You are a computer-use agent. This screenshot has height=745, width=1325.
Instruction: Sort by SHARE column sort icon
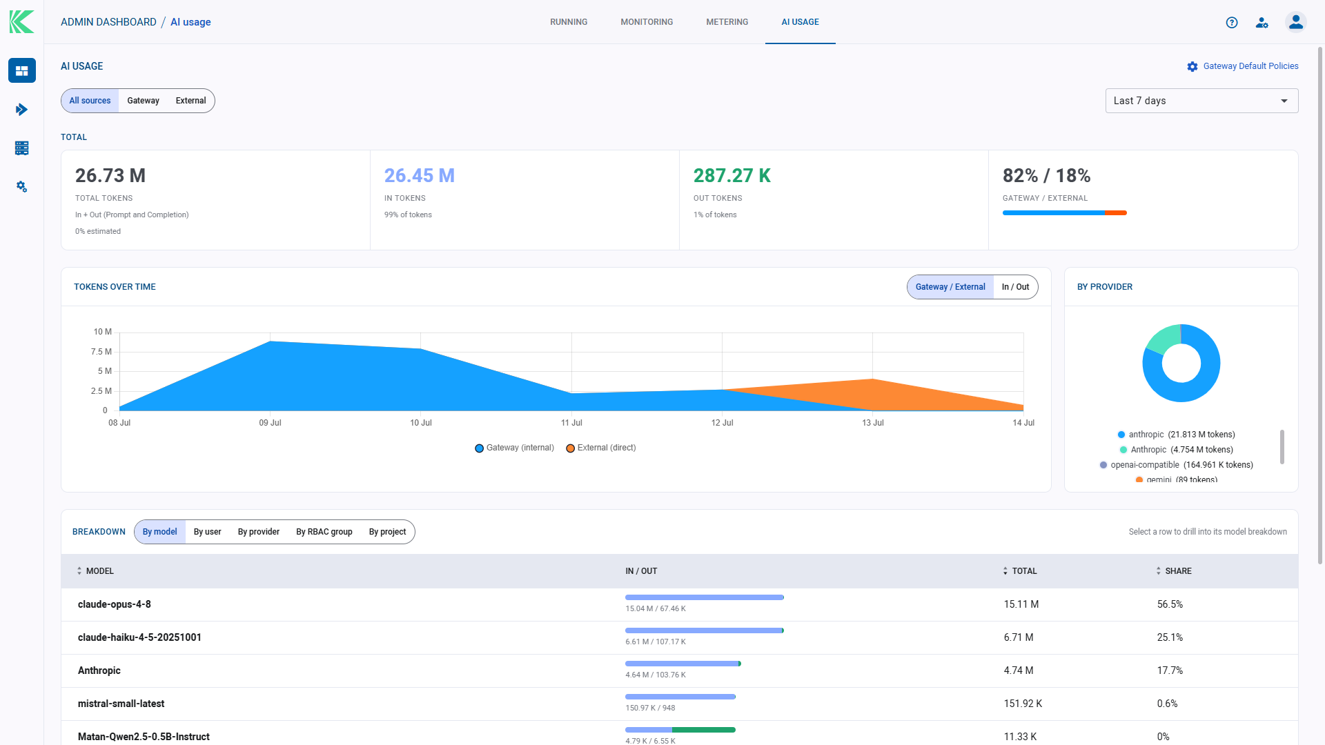click(x=1159, y=571)
